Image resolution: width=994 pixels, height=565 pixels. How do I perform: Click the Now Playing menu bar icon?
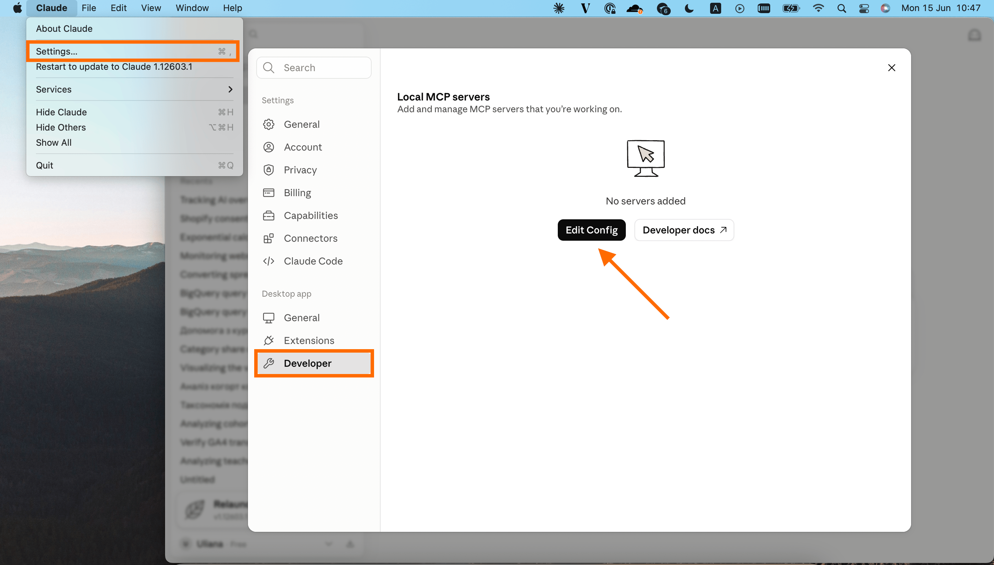pos(739,8)
